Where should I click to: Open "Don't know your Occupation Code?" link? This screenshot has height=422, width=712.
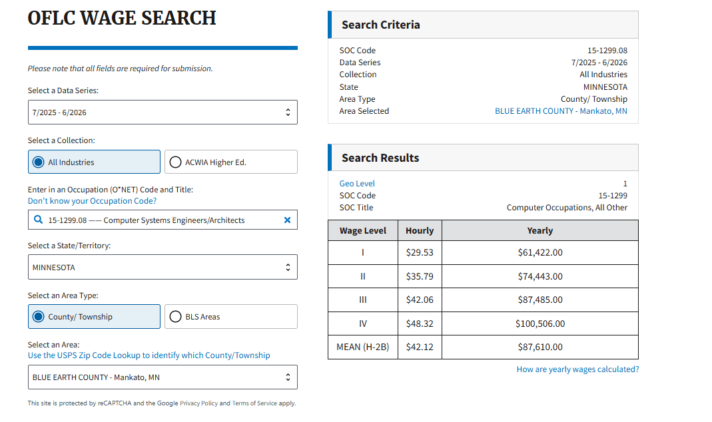[92, 201]
